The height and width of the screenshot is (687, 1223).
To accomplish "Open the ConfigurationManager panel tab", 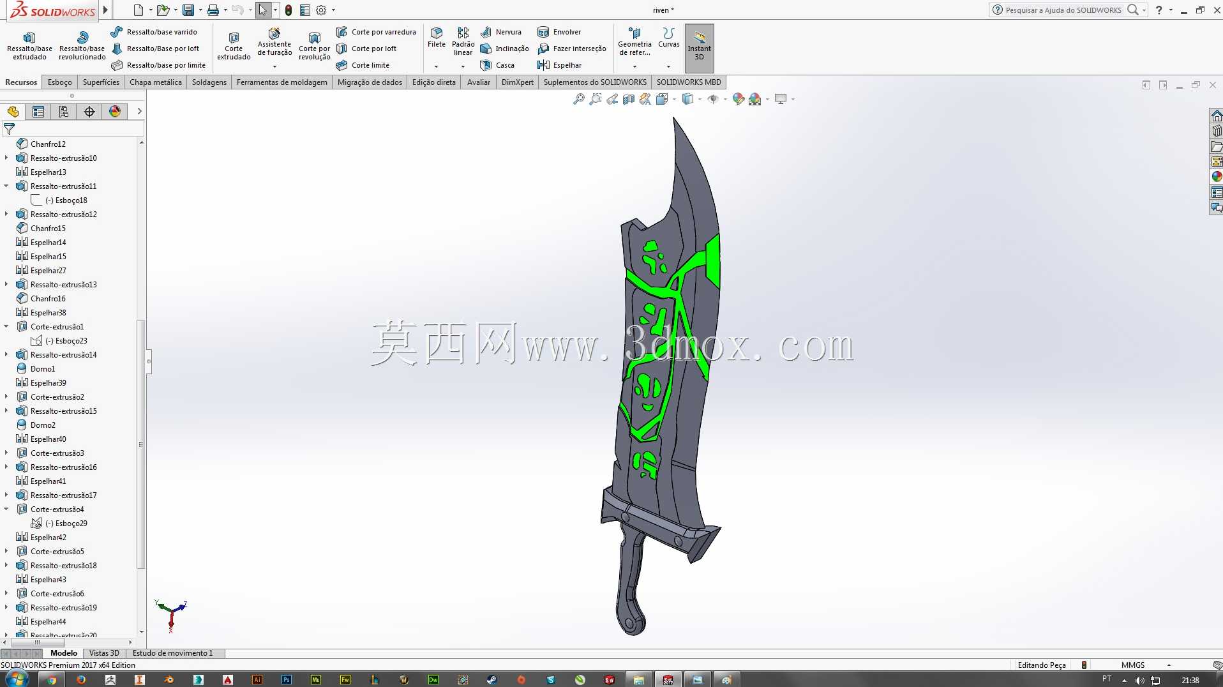I will tap(64, 112).
